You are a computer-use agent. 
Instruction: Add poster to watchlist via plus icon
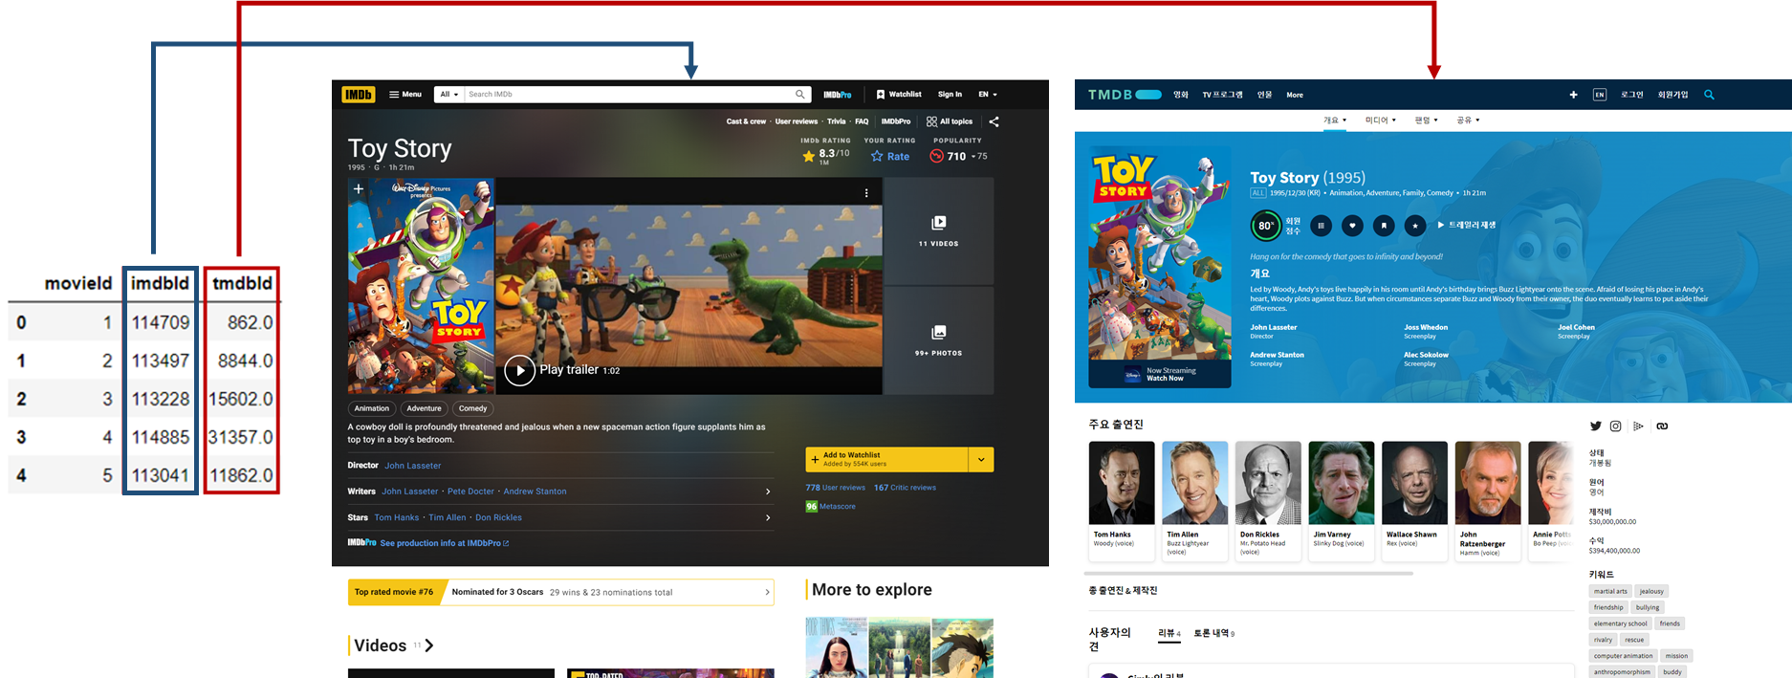coord(359,189)
